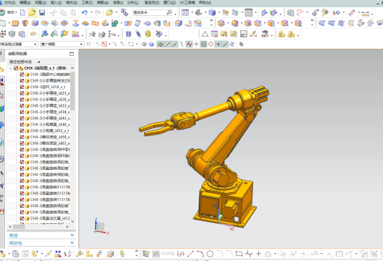Save the part with the floppy-disk icon
This screenshot has width=383, height=261.
[x=42, y=12]
